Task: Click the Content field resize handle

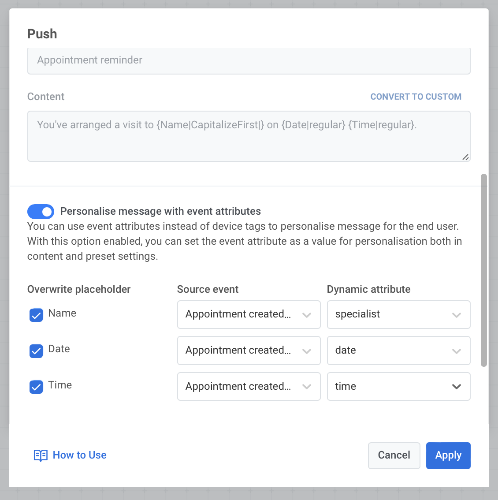Action: coord(465,157)
